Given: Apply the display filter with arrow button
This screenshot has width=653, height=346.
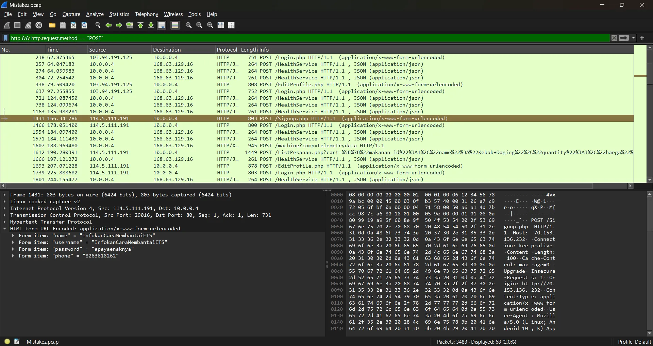Looking at the screenshot, I should point(624,38).
